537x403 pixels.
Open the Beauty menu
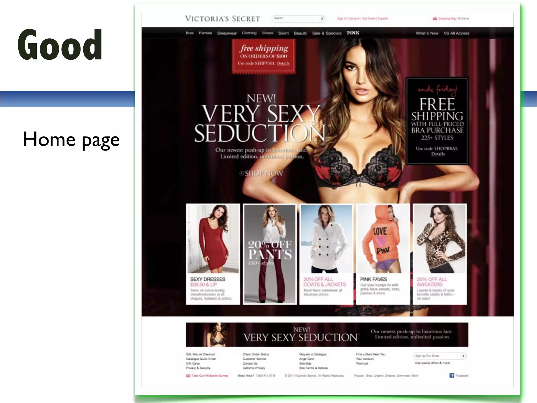[x=300, y=33]
